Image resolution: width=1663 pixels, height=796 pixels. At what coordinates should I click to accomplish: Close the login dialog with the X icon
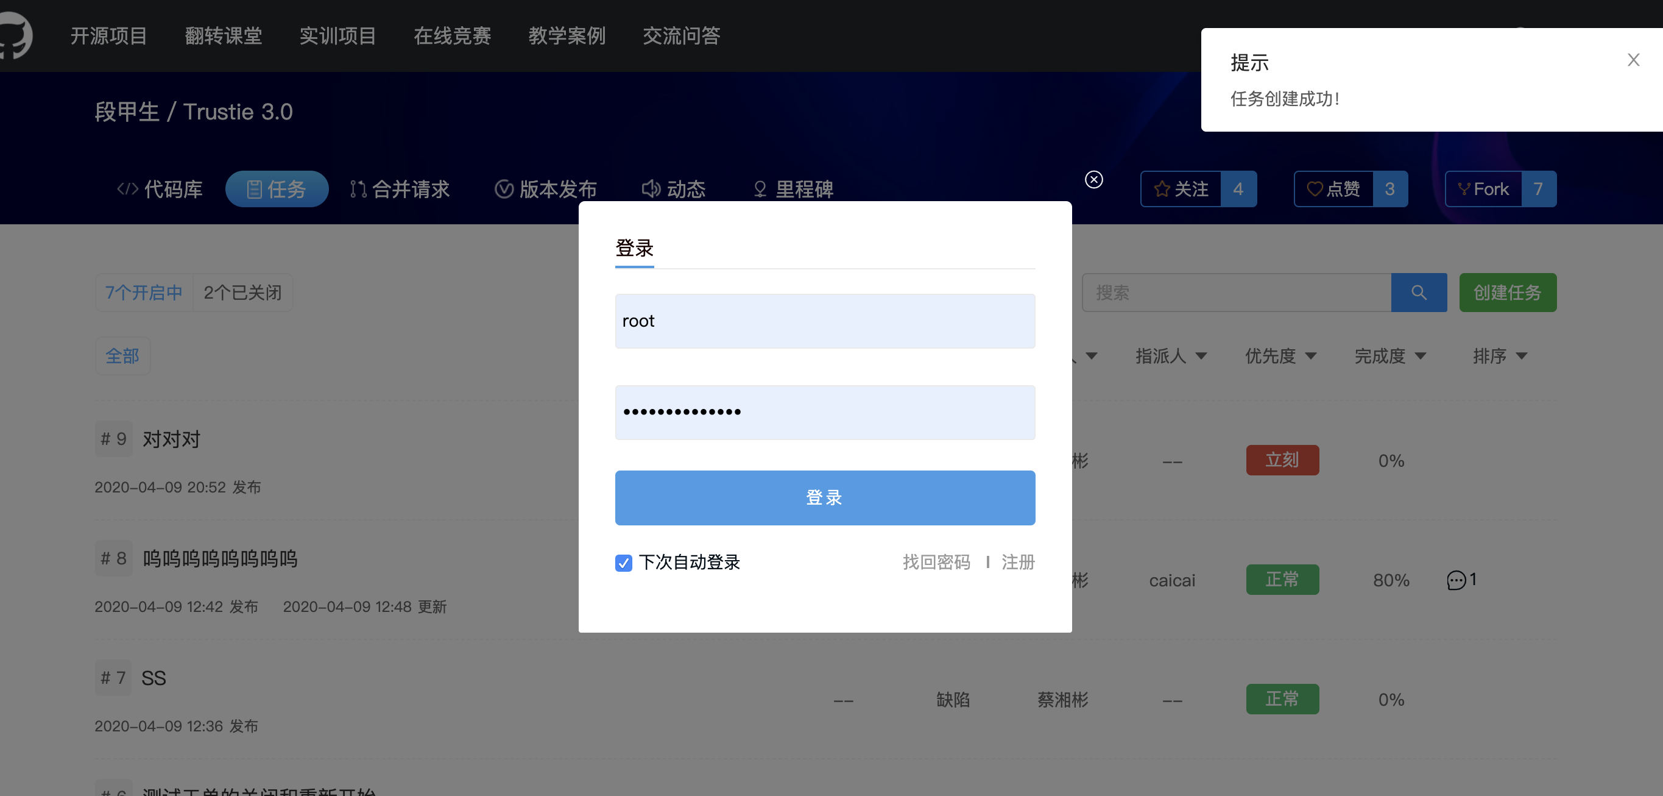coord(1093,179)
